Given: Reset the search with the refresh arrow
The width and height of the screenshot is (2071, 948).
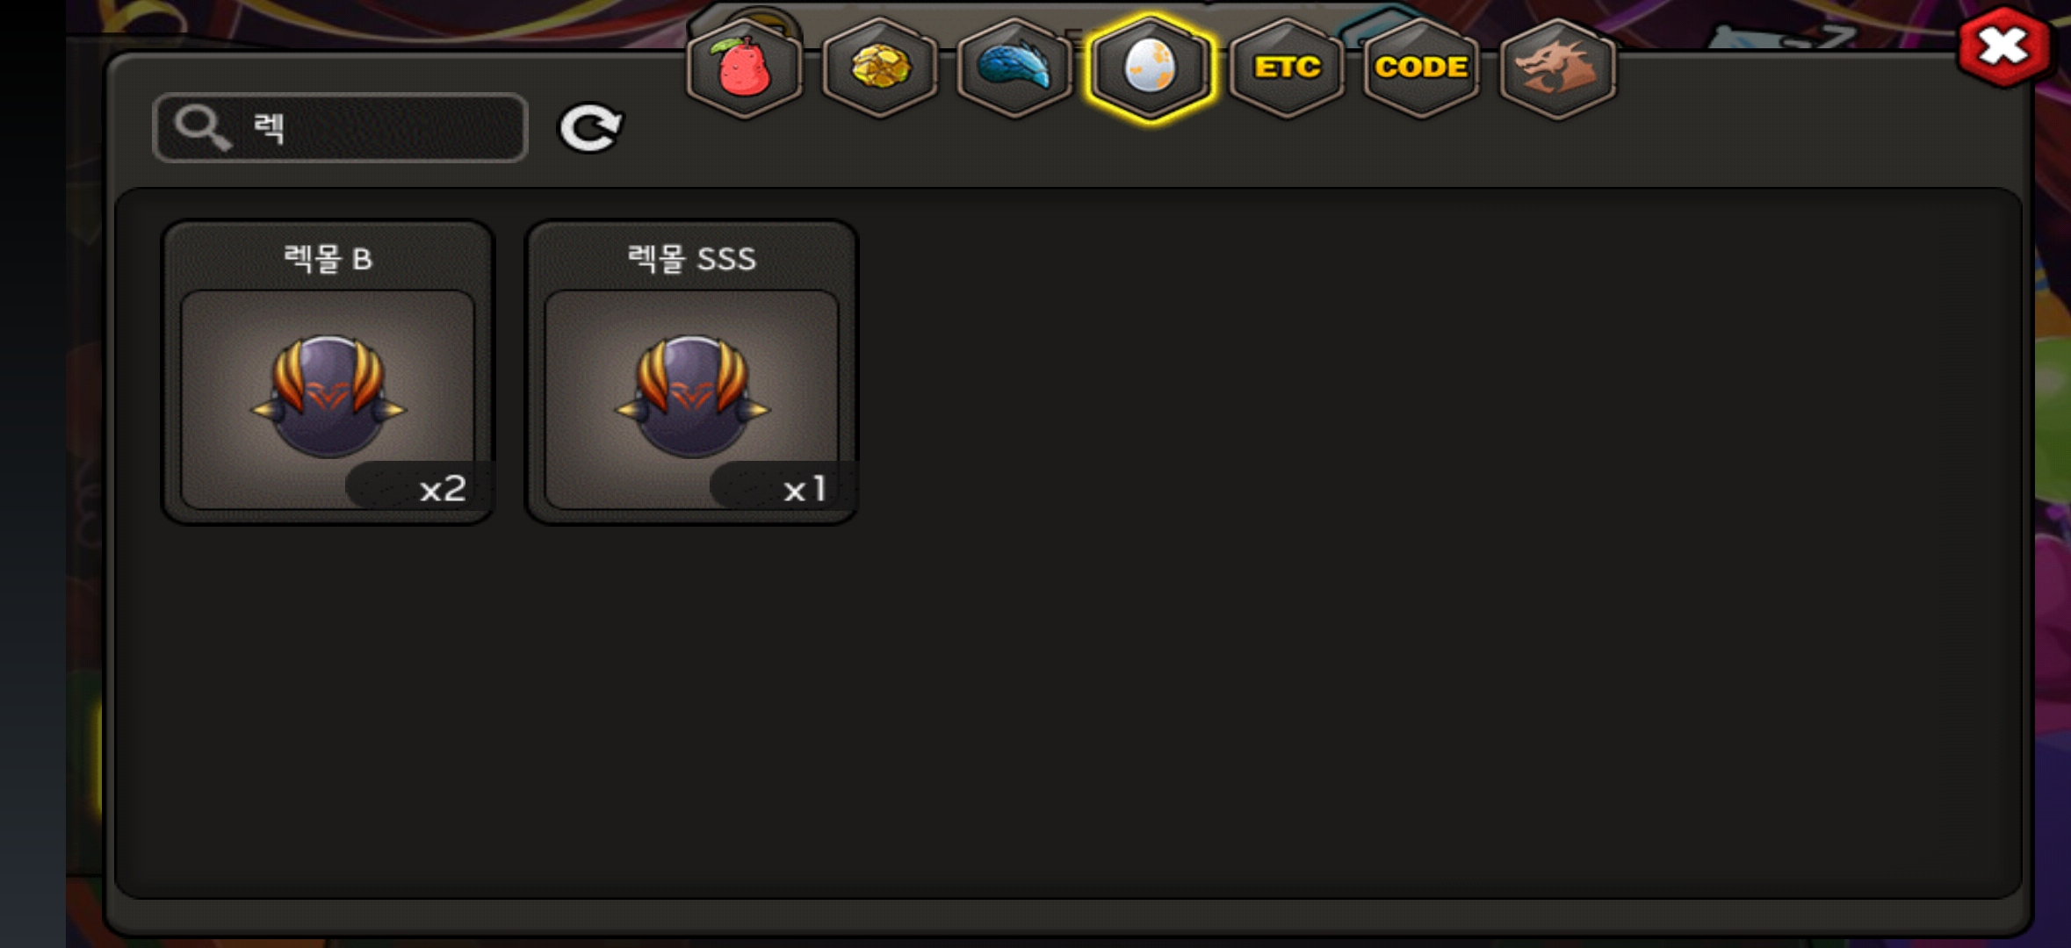Looking at the screenshot, I should (591, 128).
